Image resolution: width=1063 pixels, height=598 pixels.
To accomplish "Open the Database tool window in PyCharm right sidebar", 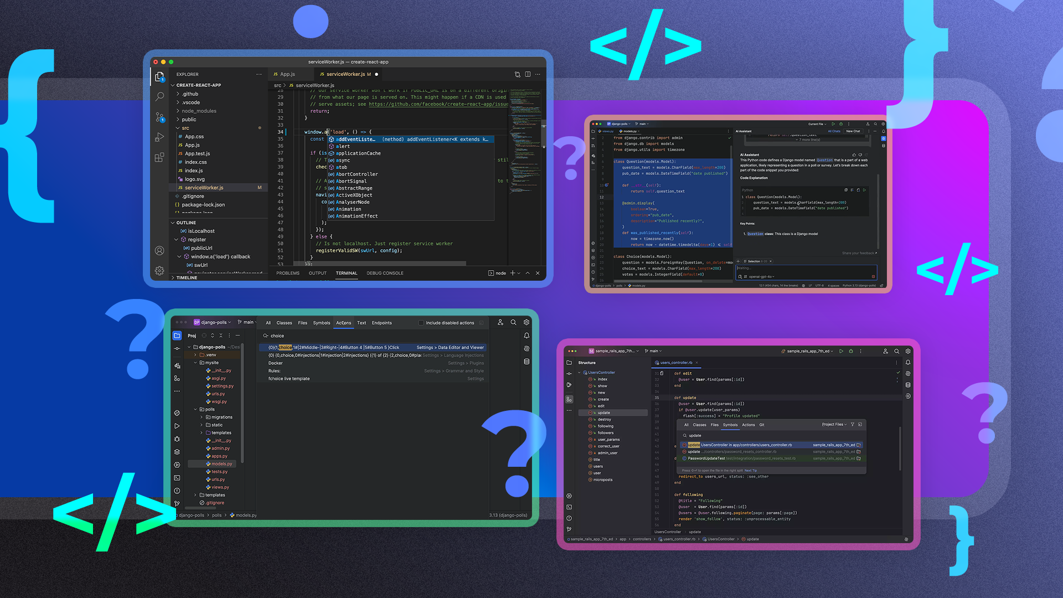I will point(527,361).
